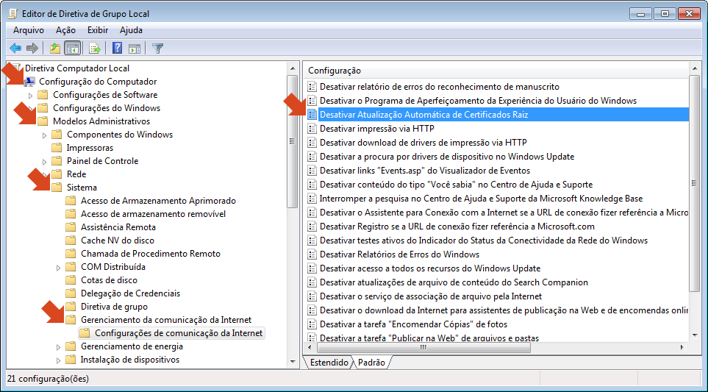Toggle the Show/Hide Console Tree button

pos(73,49)
